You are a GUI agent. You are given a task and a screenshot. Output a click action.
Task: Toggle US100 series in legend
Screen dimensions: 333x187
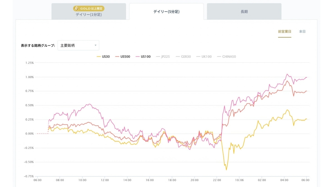click(143, 57)
